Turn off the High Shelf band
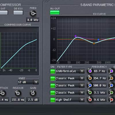This screenshot has width=115, height=115. point(53,100)
